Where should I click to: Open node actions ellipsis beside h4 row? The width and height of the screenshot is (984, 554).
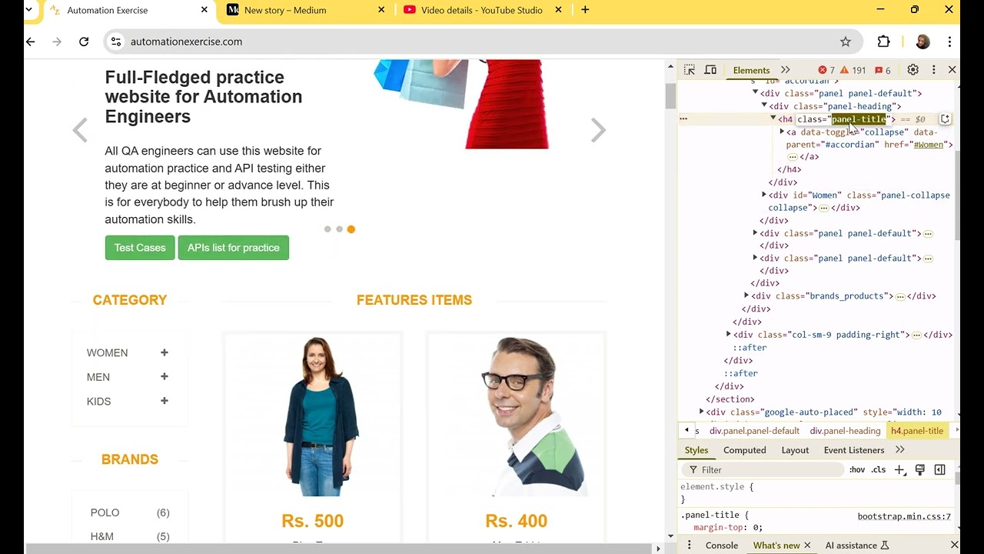pos(683,119)
